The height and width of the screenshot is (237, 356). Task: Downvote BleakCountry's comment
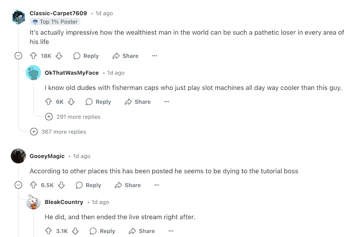tap(75, 231)
